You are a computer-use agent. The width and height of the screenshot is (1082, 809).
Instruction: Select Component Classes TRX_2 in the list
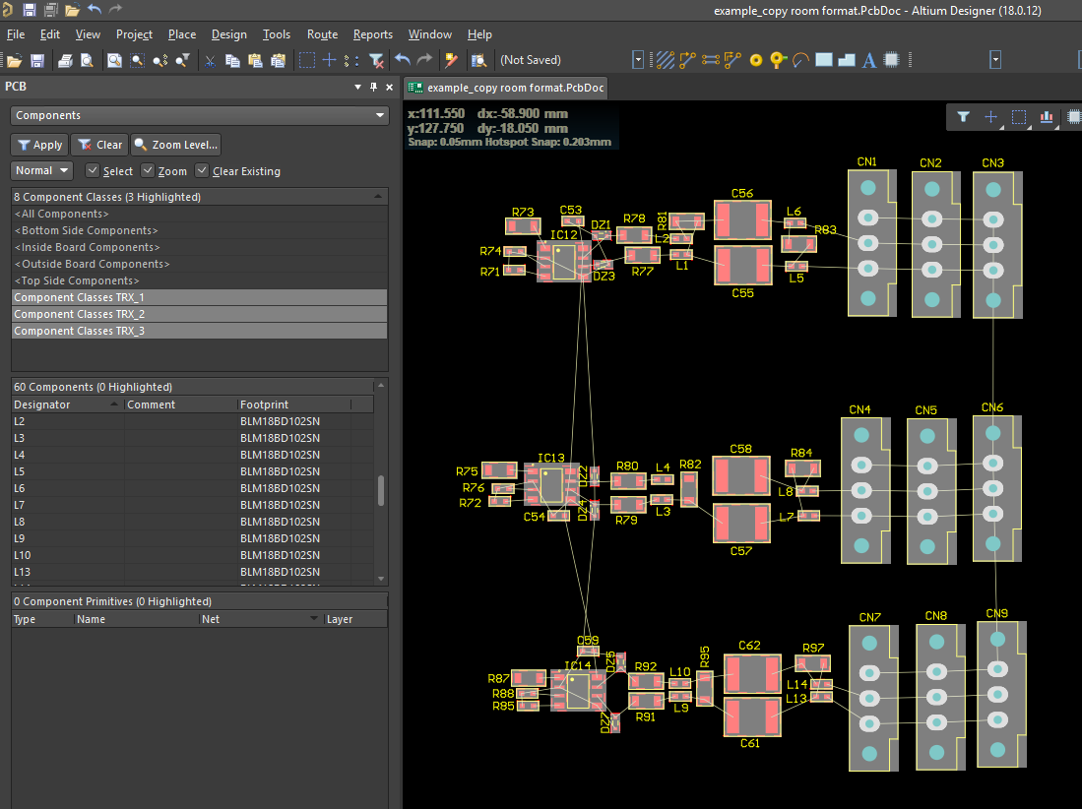coord(79,313)
